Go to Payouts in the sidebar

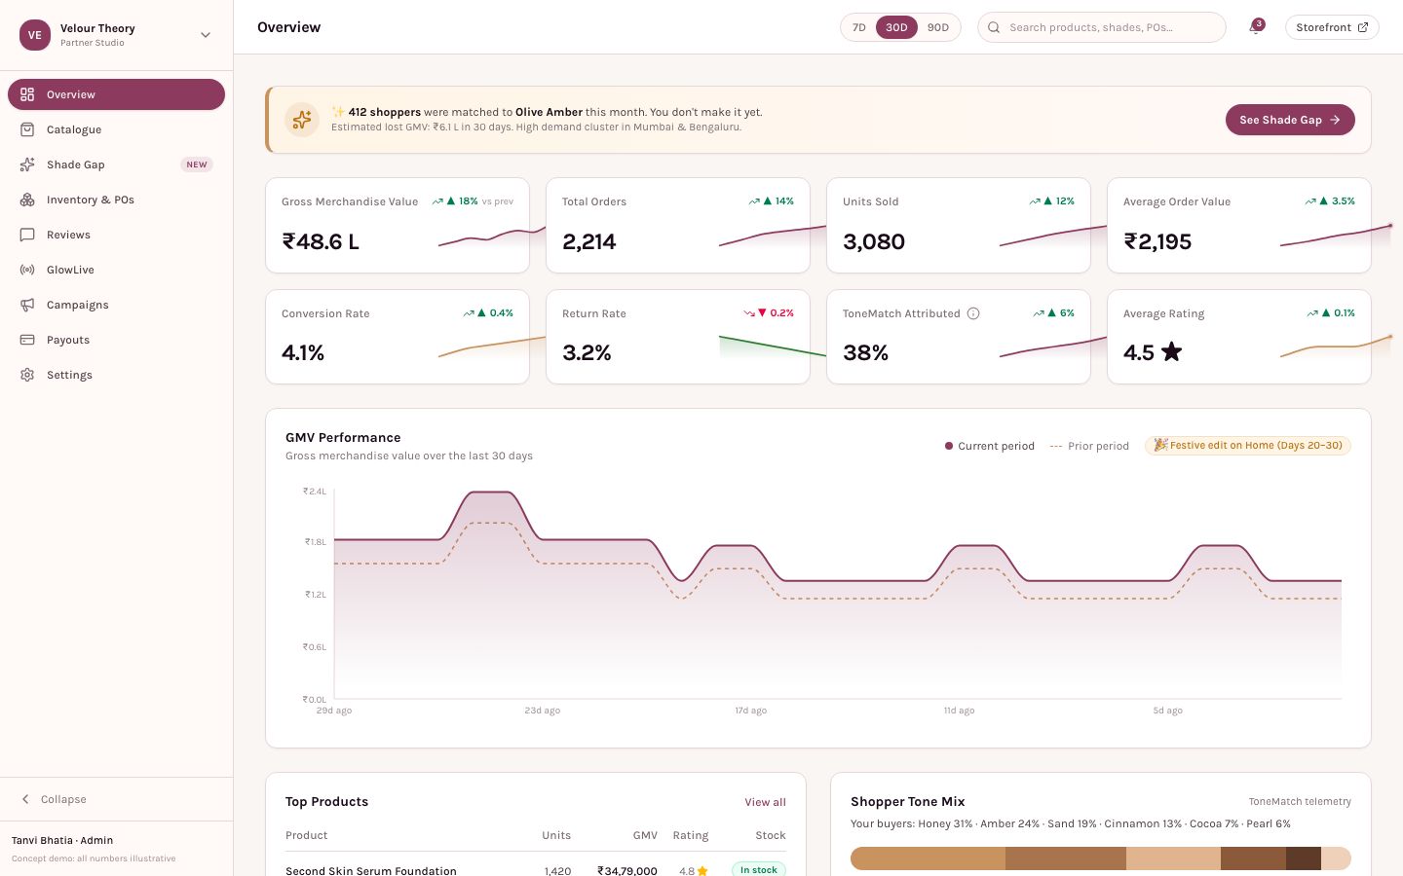pos(116,340)
